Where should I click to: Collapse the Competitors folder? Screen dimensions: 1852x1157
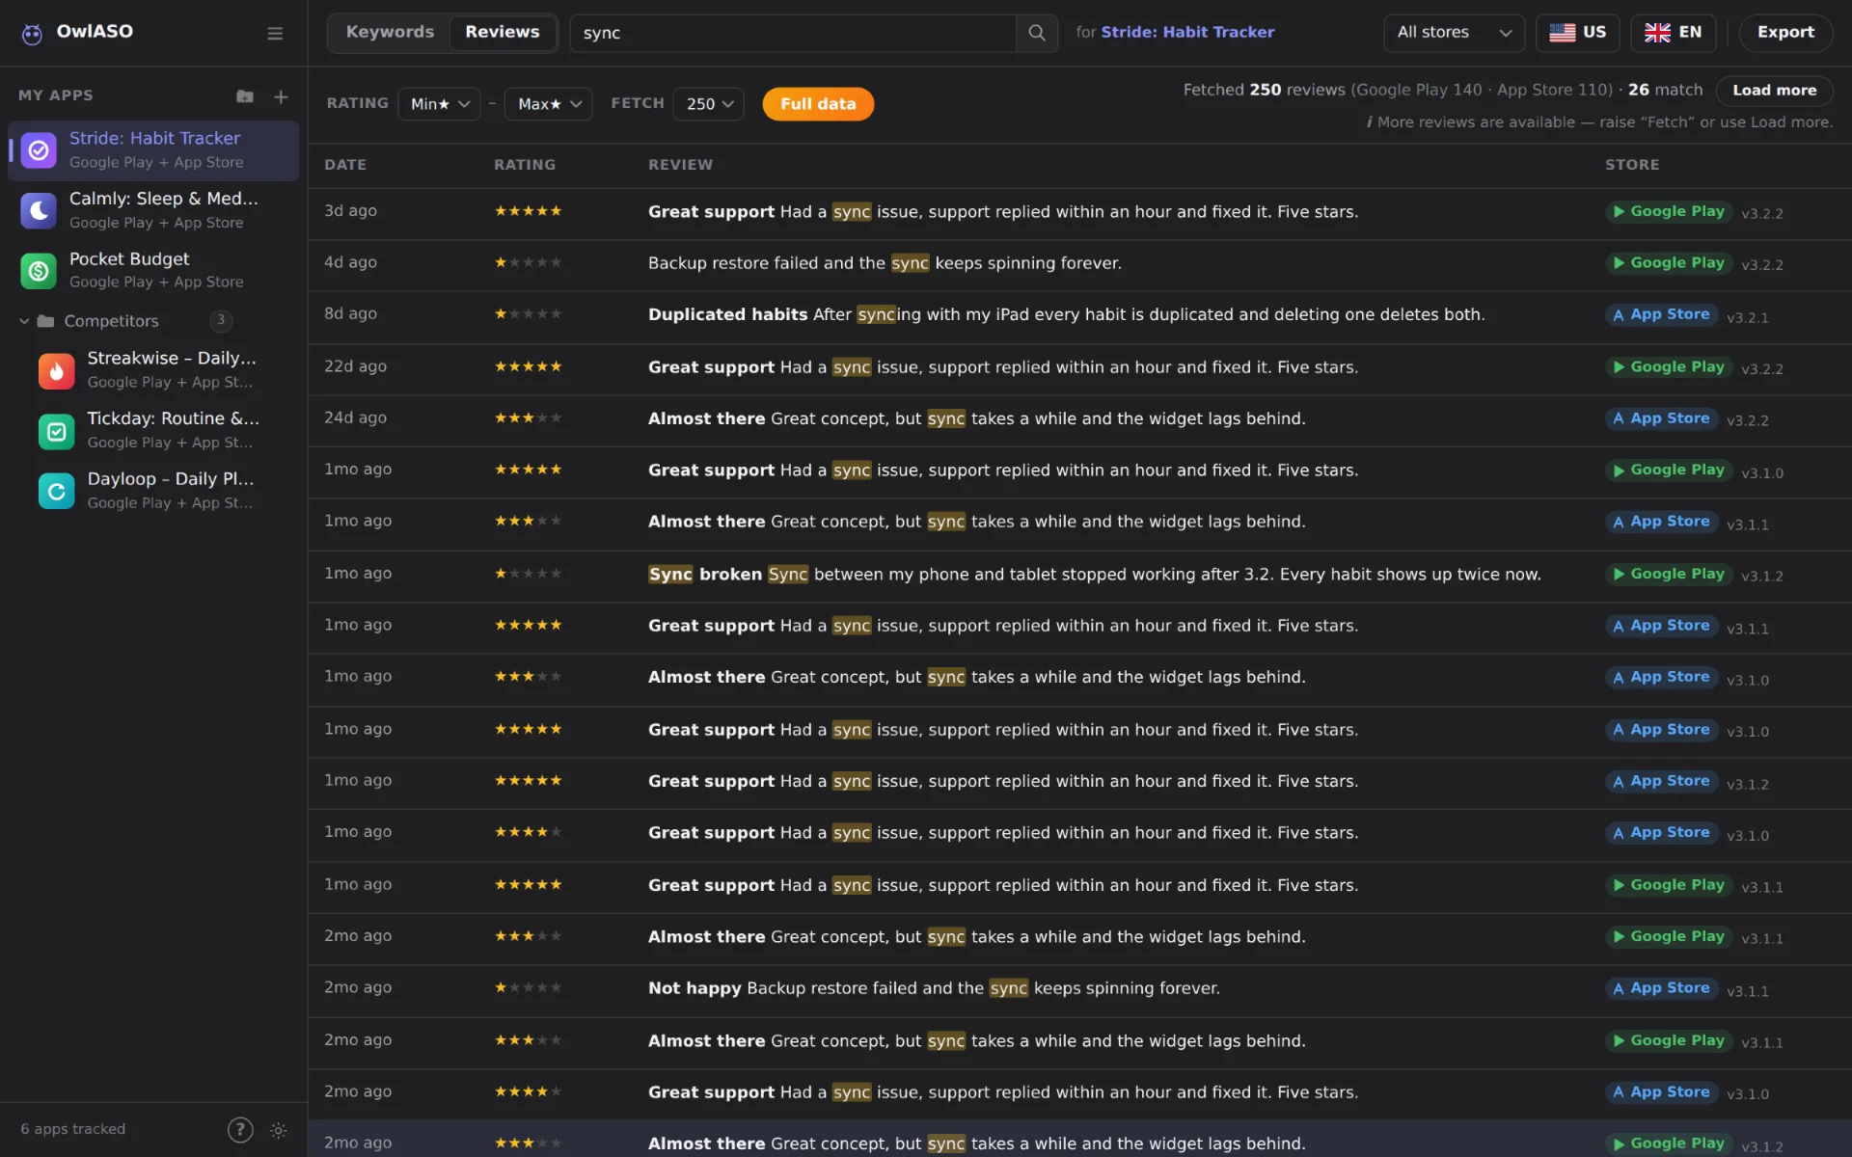[x=24, y=321]
